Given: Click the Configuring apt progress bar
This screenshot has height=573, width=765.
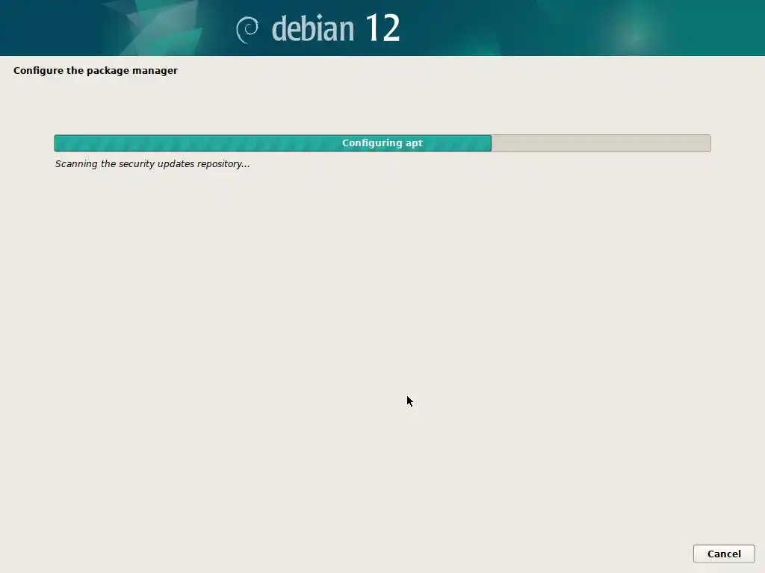Looking at the screenshot, I should 382,143.
